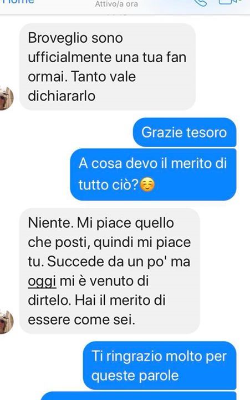
Task: Tap 'ufficialmente una tua fan' text line
Action: coord(107,57)
